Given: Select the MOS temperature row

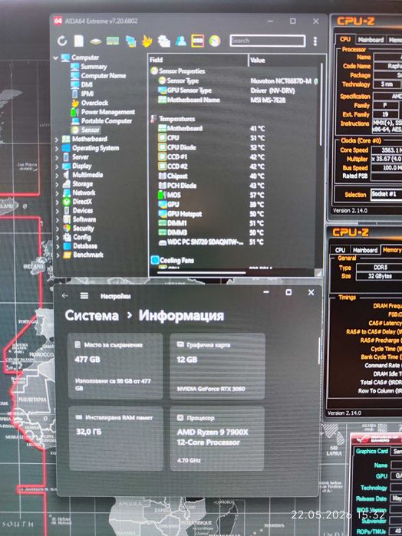Looking at the screenshot, I should point(236,195).
